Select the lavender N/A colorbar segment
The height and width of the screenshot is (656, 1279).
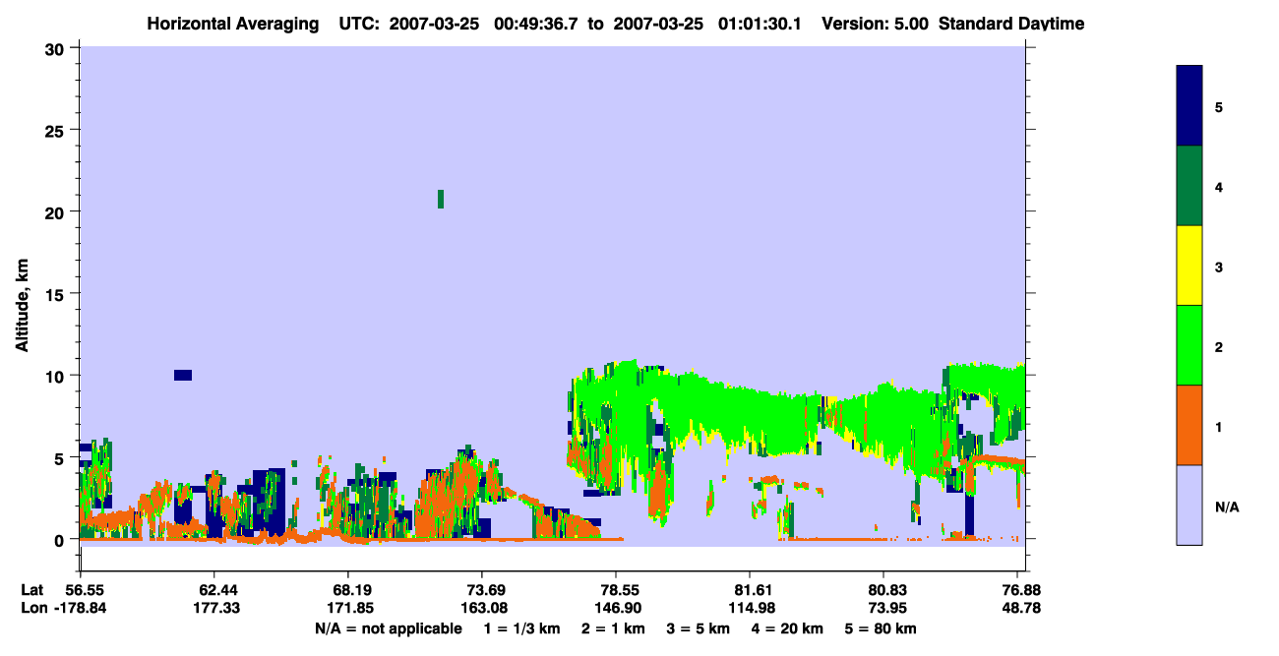click(1189, 505)
